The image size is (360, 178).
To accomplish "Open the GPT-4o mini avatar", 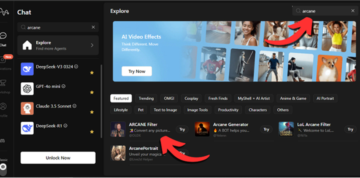I will click(x=27, y=89).
